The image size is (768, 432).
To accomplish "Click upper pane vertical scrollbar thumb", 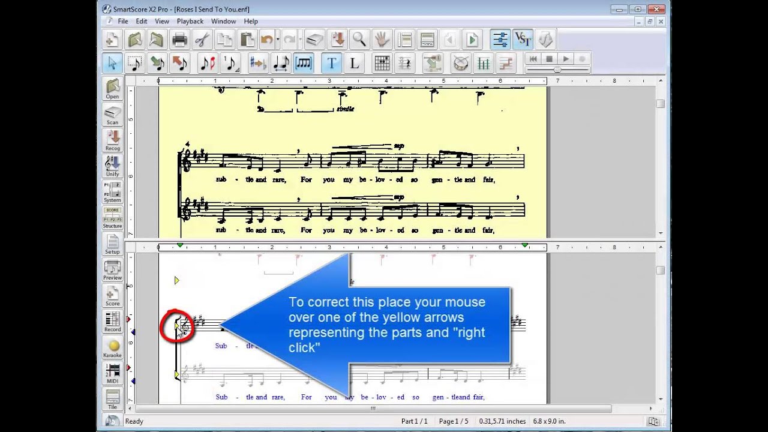I will tap(661, 104).
